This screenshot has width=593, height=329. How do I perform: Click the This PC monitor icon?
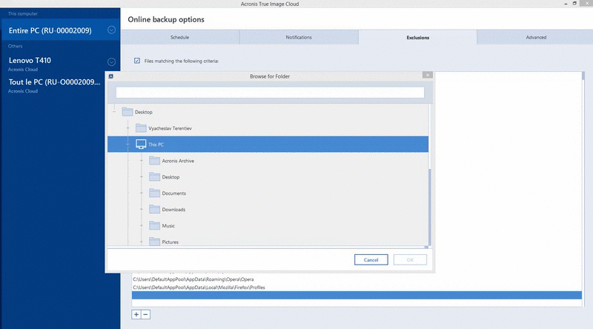pyautogui.click(x=141, y=144)
